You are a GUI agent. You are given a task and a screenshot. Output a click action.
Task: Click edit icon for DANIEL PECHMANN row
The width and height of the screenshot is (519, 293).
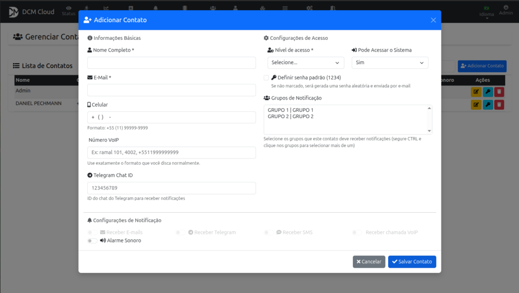pyautogui.click(x=476, y=105)
